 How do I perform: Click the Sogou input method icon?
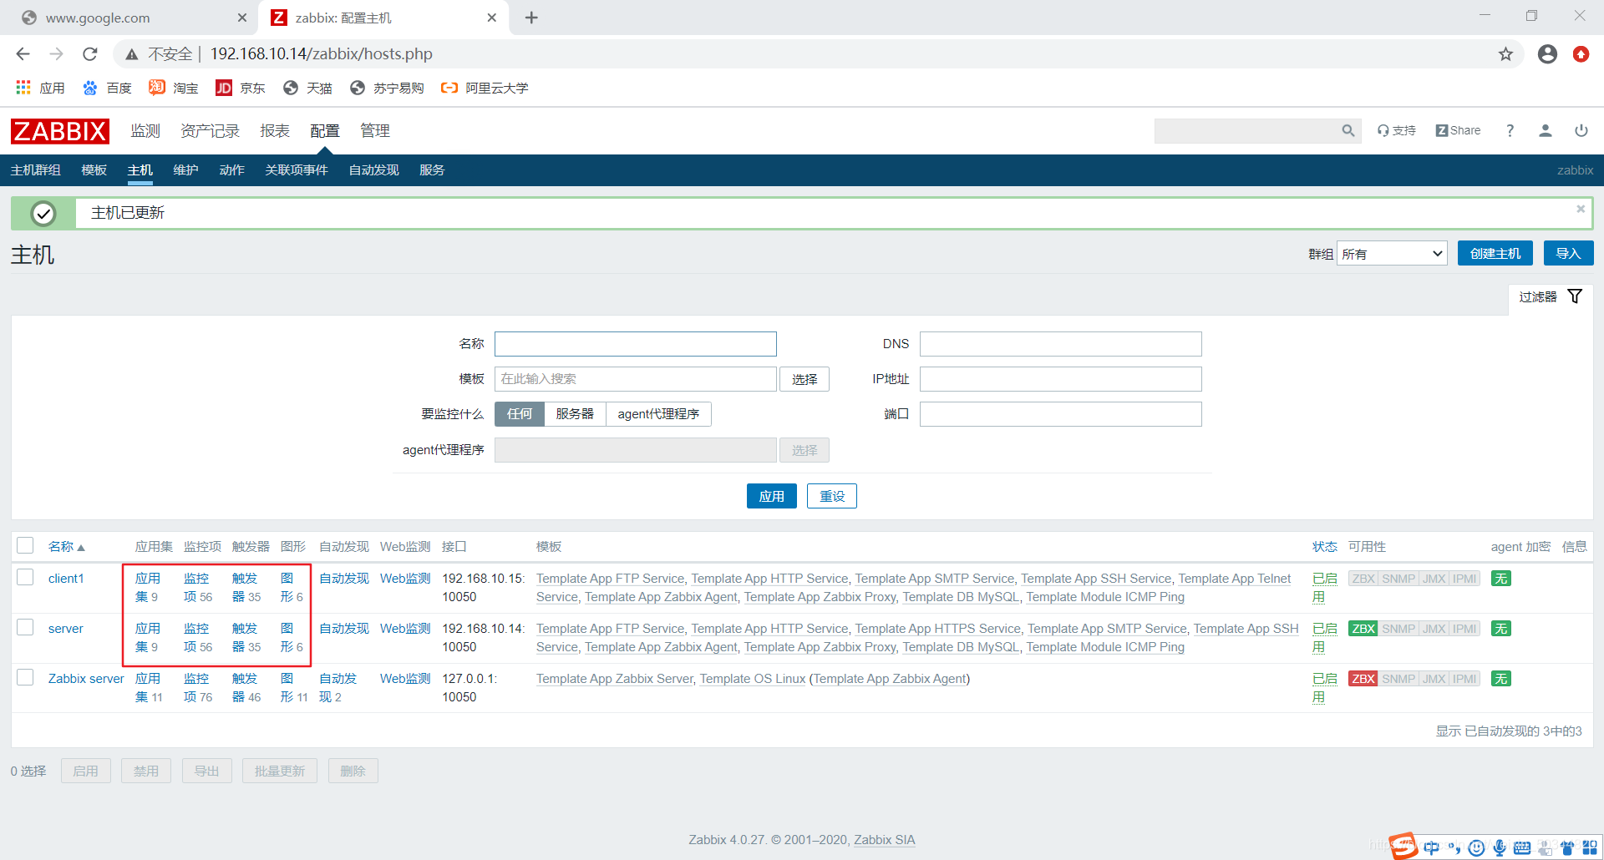point(1403,846)
